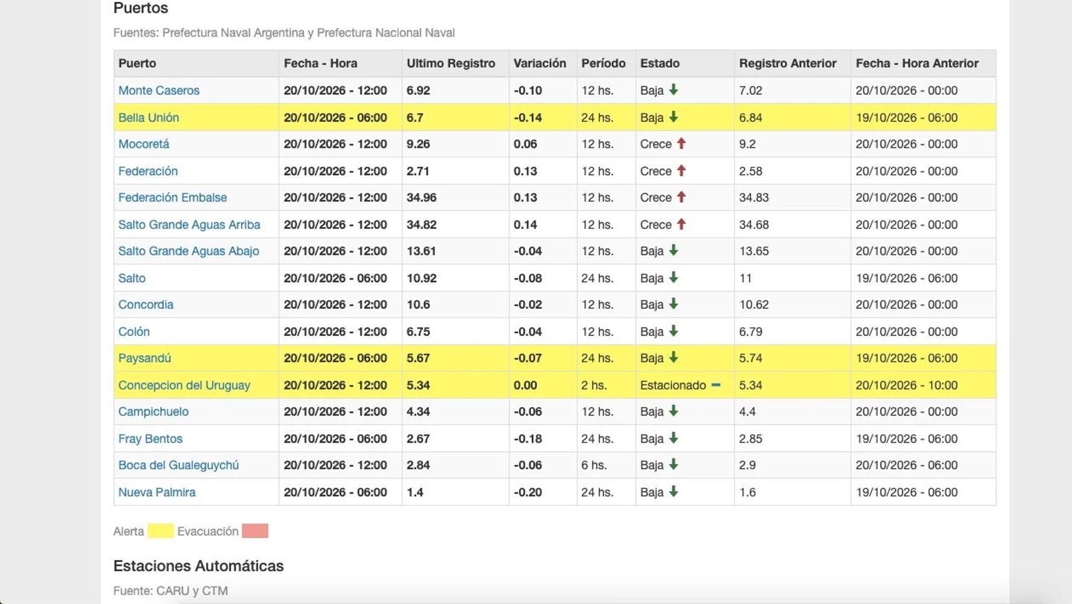The width and height of the screenshot is (1072, 604).
Task: Open the Federación Embalse port link
Action: point(173,198)
